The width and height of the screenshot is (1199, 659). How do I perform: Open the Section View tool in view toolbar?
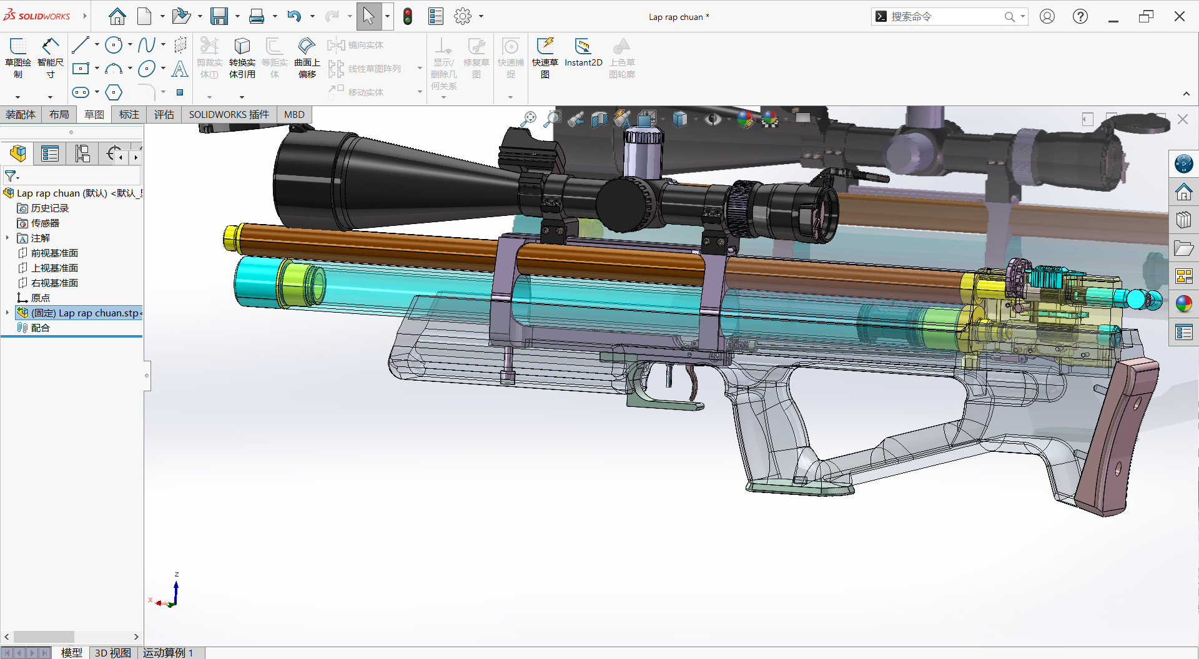tap(599, 119)
